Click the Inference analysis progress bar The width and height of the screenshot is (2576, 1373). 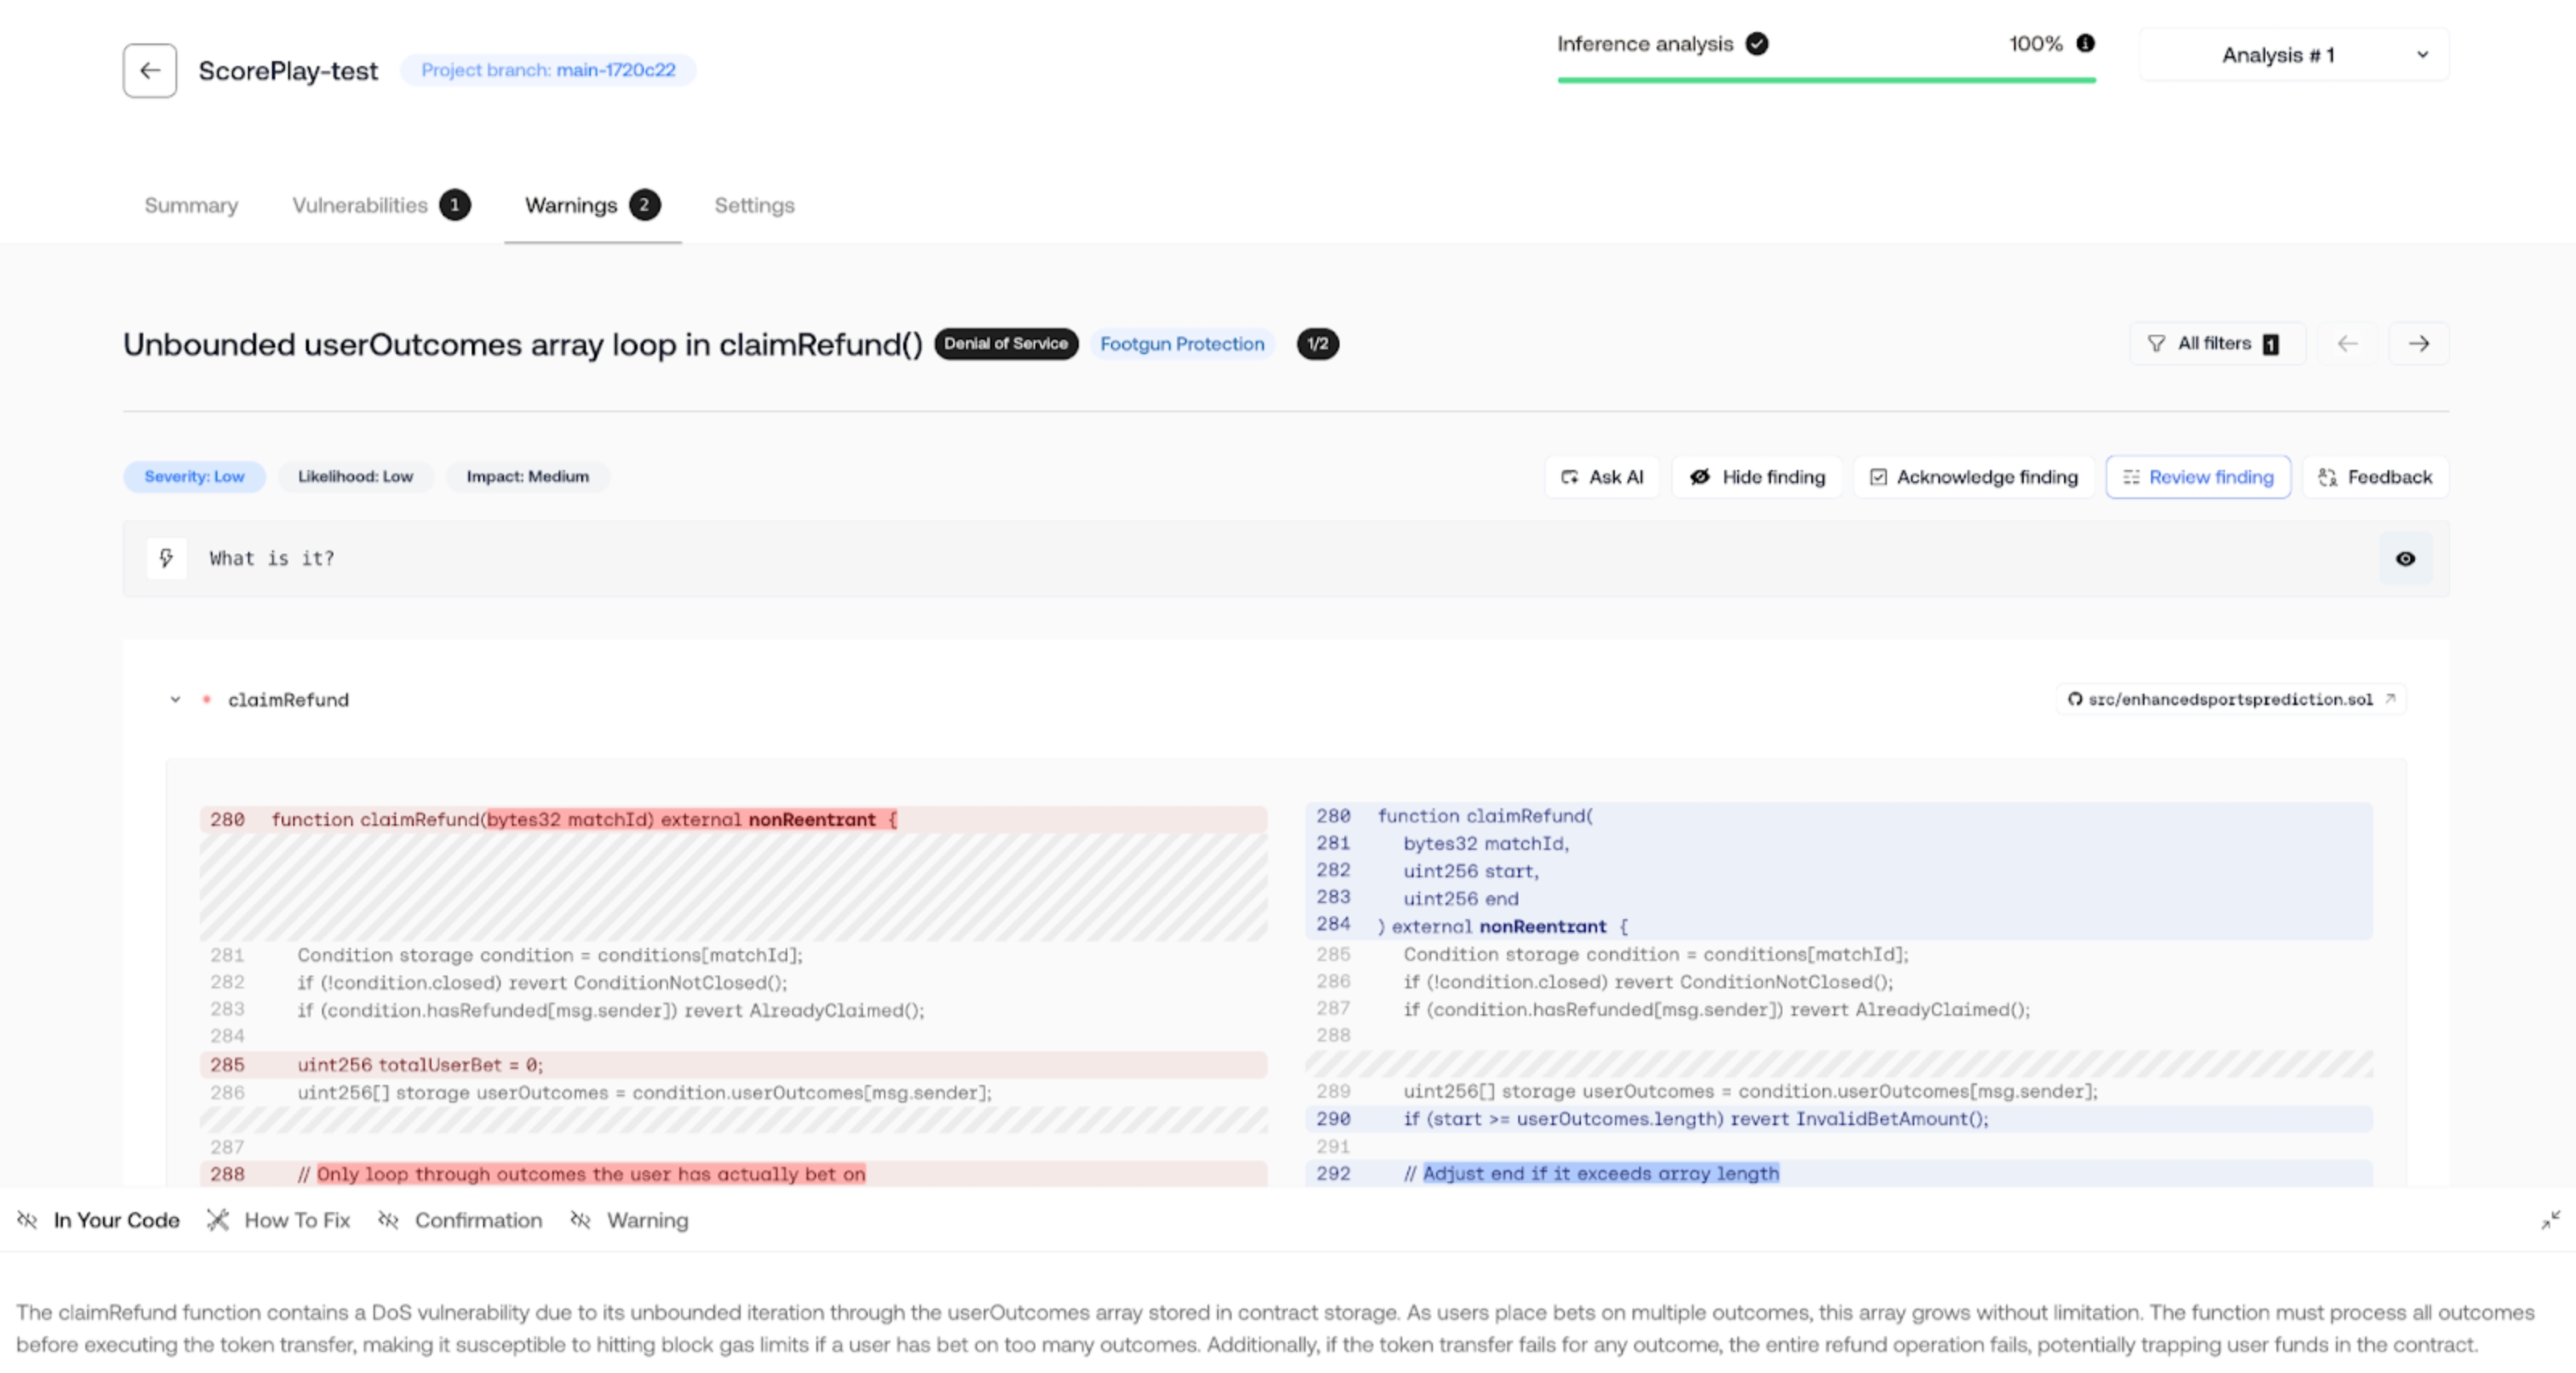tap(1826, 80)
